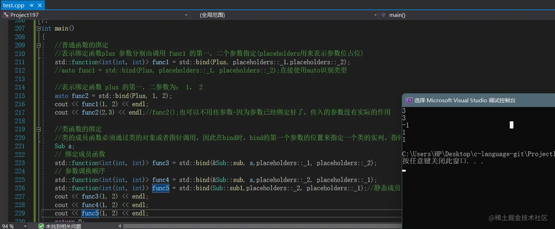Open the Project197 navigation dropdown
Image resolution: width=555 pixels, height=229 pixels.
(x=186, y=15)
